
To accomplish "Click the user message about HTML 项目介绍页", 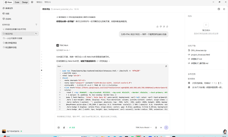I will (x=144, y=34).
